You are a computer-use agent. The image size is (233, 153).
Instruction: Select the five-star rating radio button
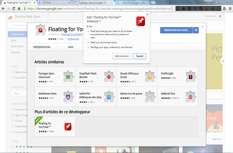(13, 147)
